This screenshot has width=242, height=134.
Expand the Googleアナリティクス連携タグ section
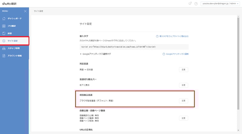pos(95,54)
